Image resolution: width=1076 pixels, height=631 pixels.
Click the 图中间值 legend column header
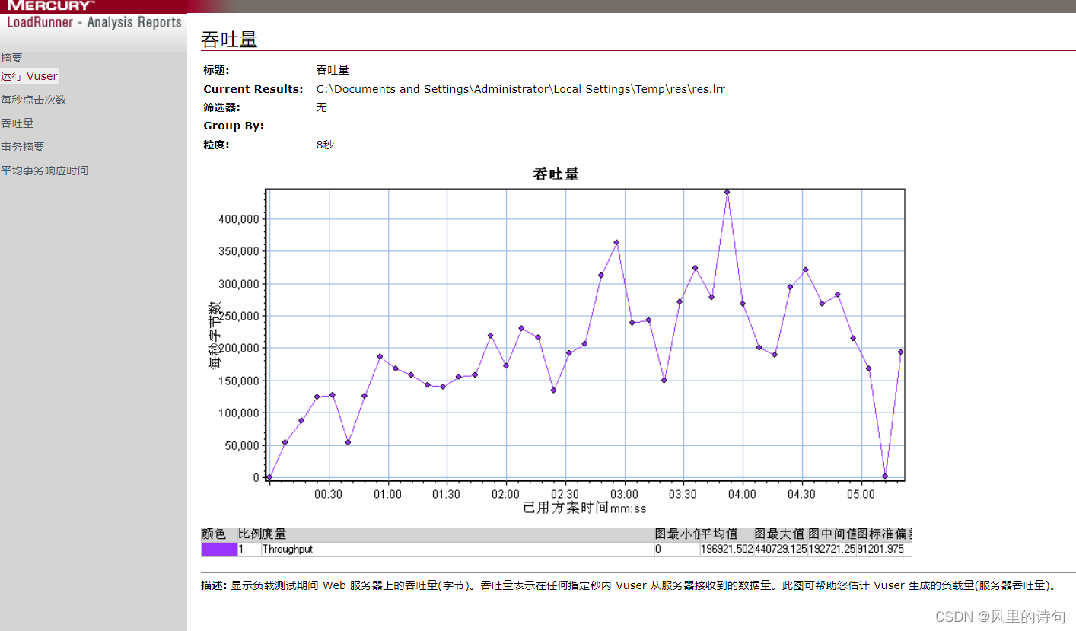[832, 535]
